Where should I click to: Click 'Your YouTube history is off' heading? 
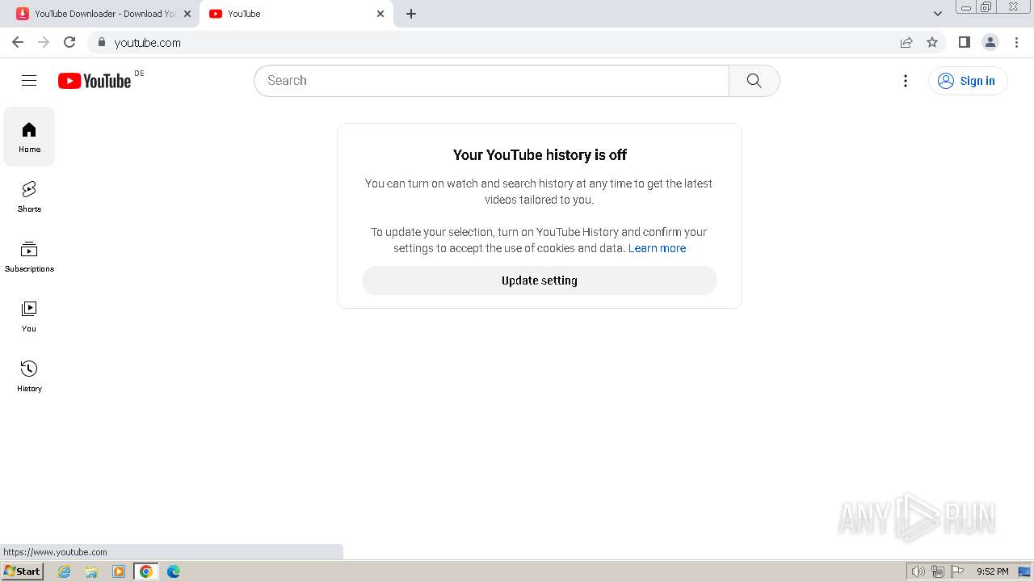[x=540, y=154]
